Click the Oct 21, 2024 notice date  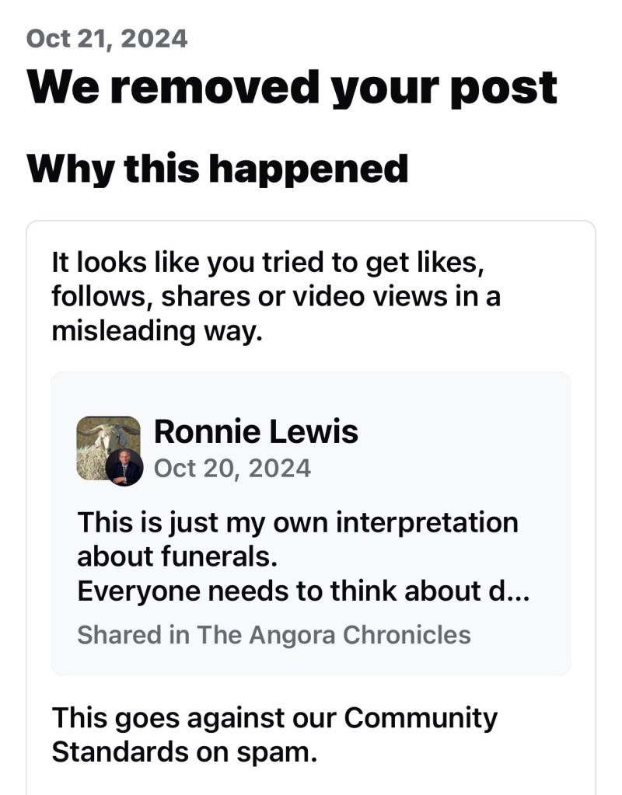click(107, 38)
